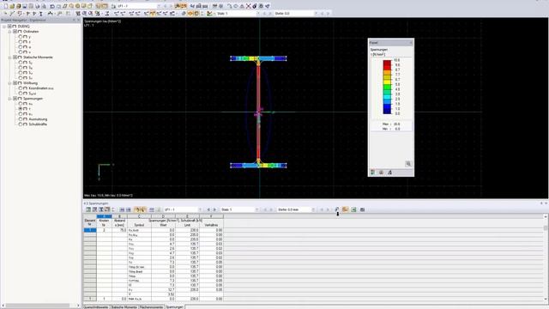549x309 pixels.
Task: Open the LF1 dropdown in top toolbar
Action: pos(159,6)
